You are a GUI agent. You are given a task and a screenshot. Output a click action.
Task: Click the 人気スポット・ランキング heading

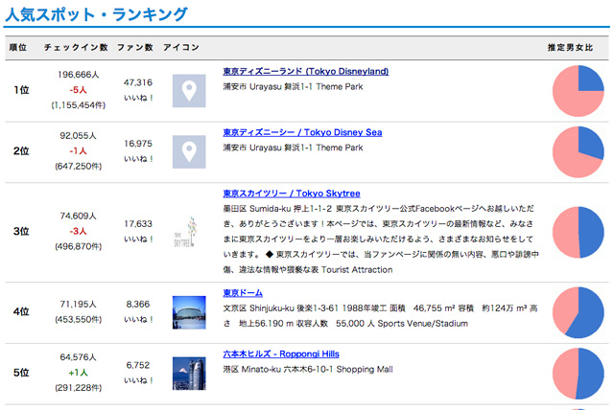(x=97, y=15)
